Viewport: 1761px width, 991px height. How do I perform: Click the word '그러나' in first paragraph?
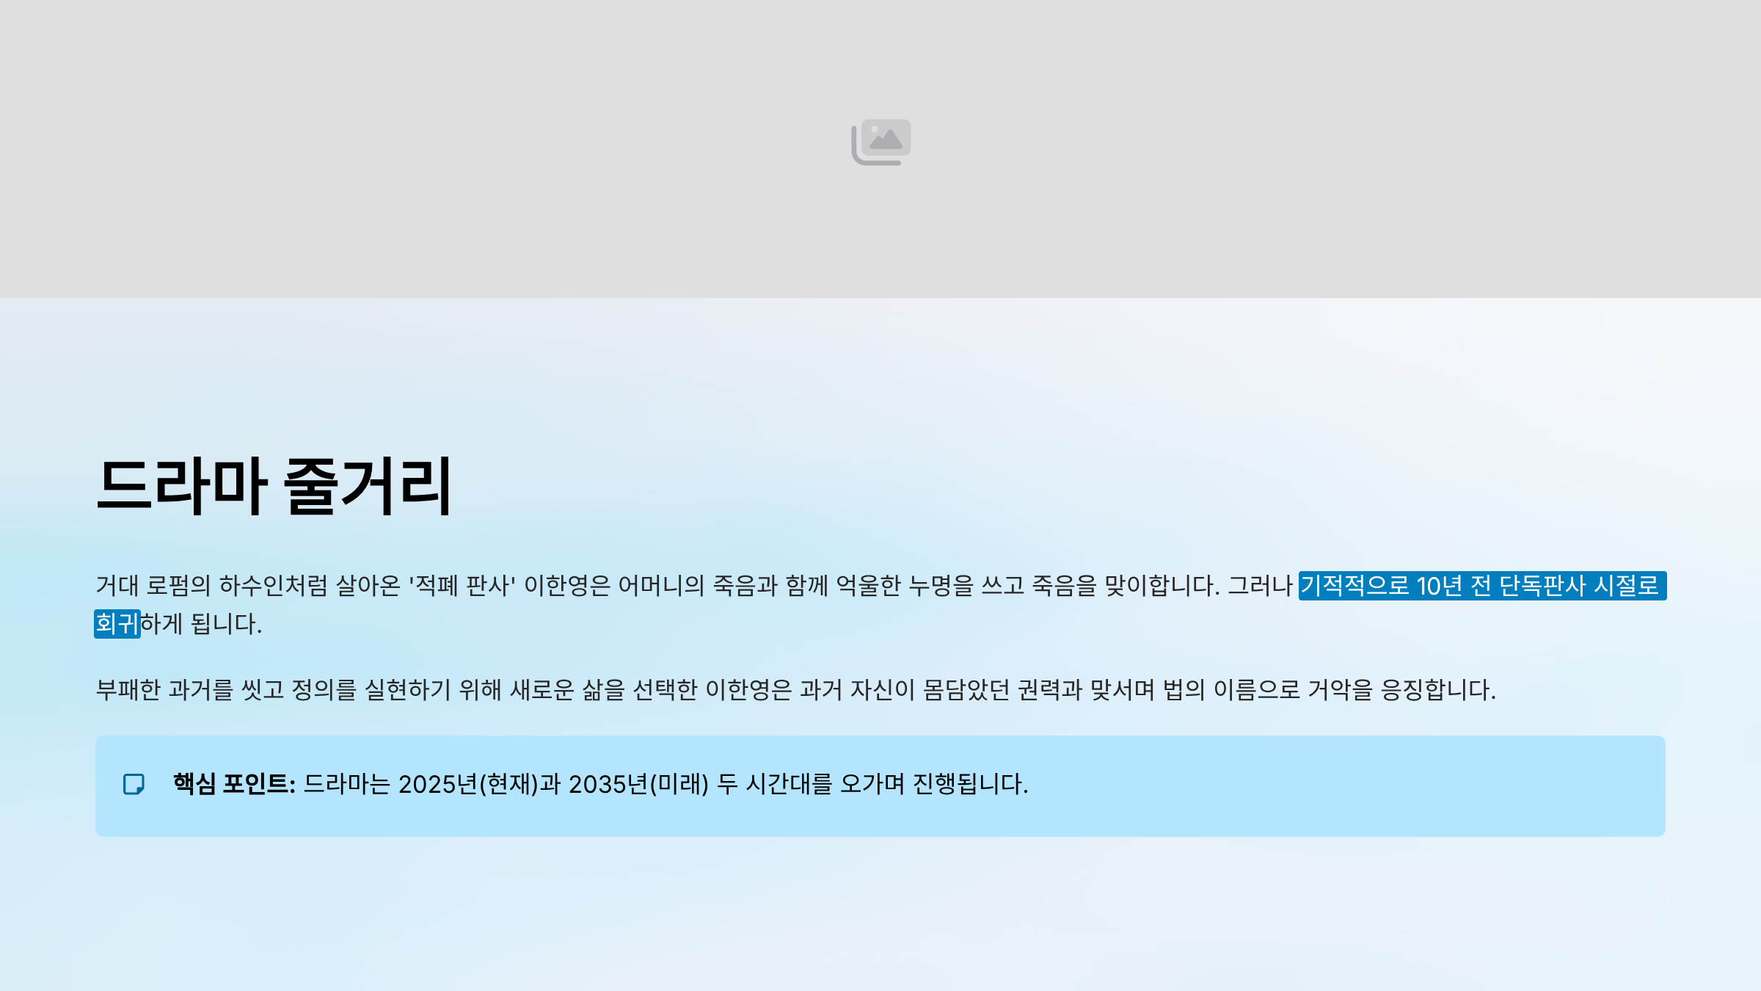pyautogui.click(x=1260, y=586)
